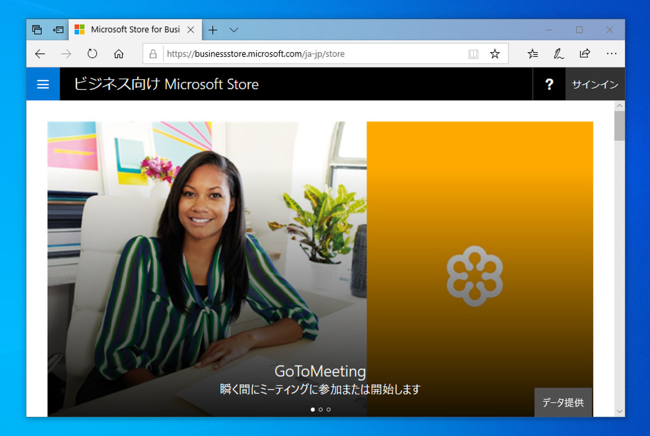The width and height of the screenshot is (650, 436).
Task: Click the page scrollbar thumb
Action: coord(620,126)
